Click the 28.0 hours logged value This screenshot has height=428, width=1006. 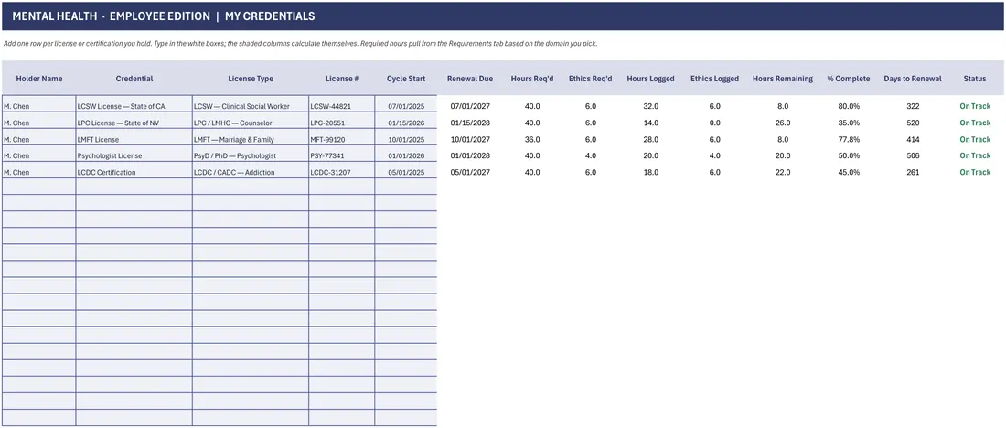tap(650, 139)
